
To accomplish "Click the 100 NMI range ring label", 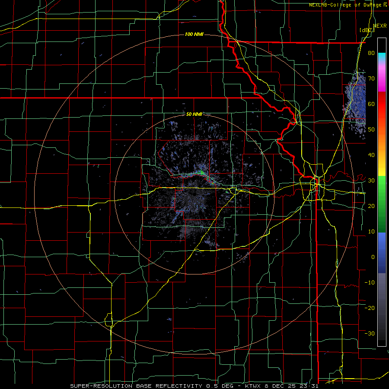I will point(194,34).
